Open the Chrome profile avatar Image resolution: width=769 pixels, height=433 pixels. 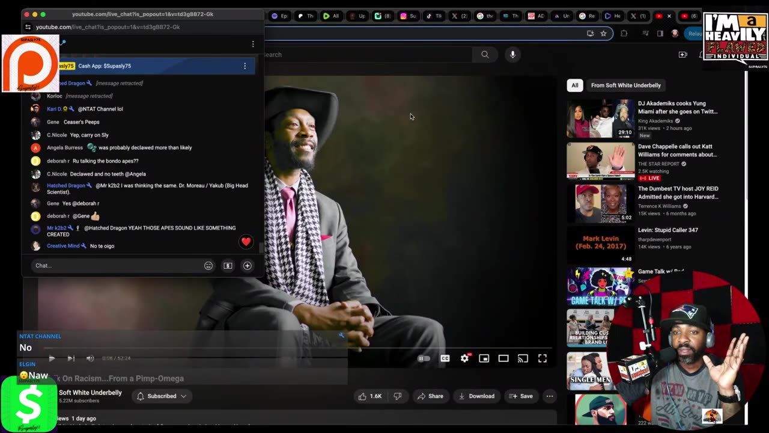[x=675, y=34]
